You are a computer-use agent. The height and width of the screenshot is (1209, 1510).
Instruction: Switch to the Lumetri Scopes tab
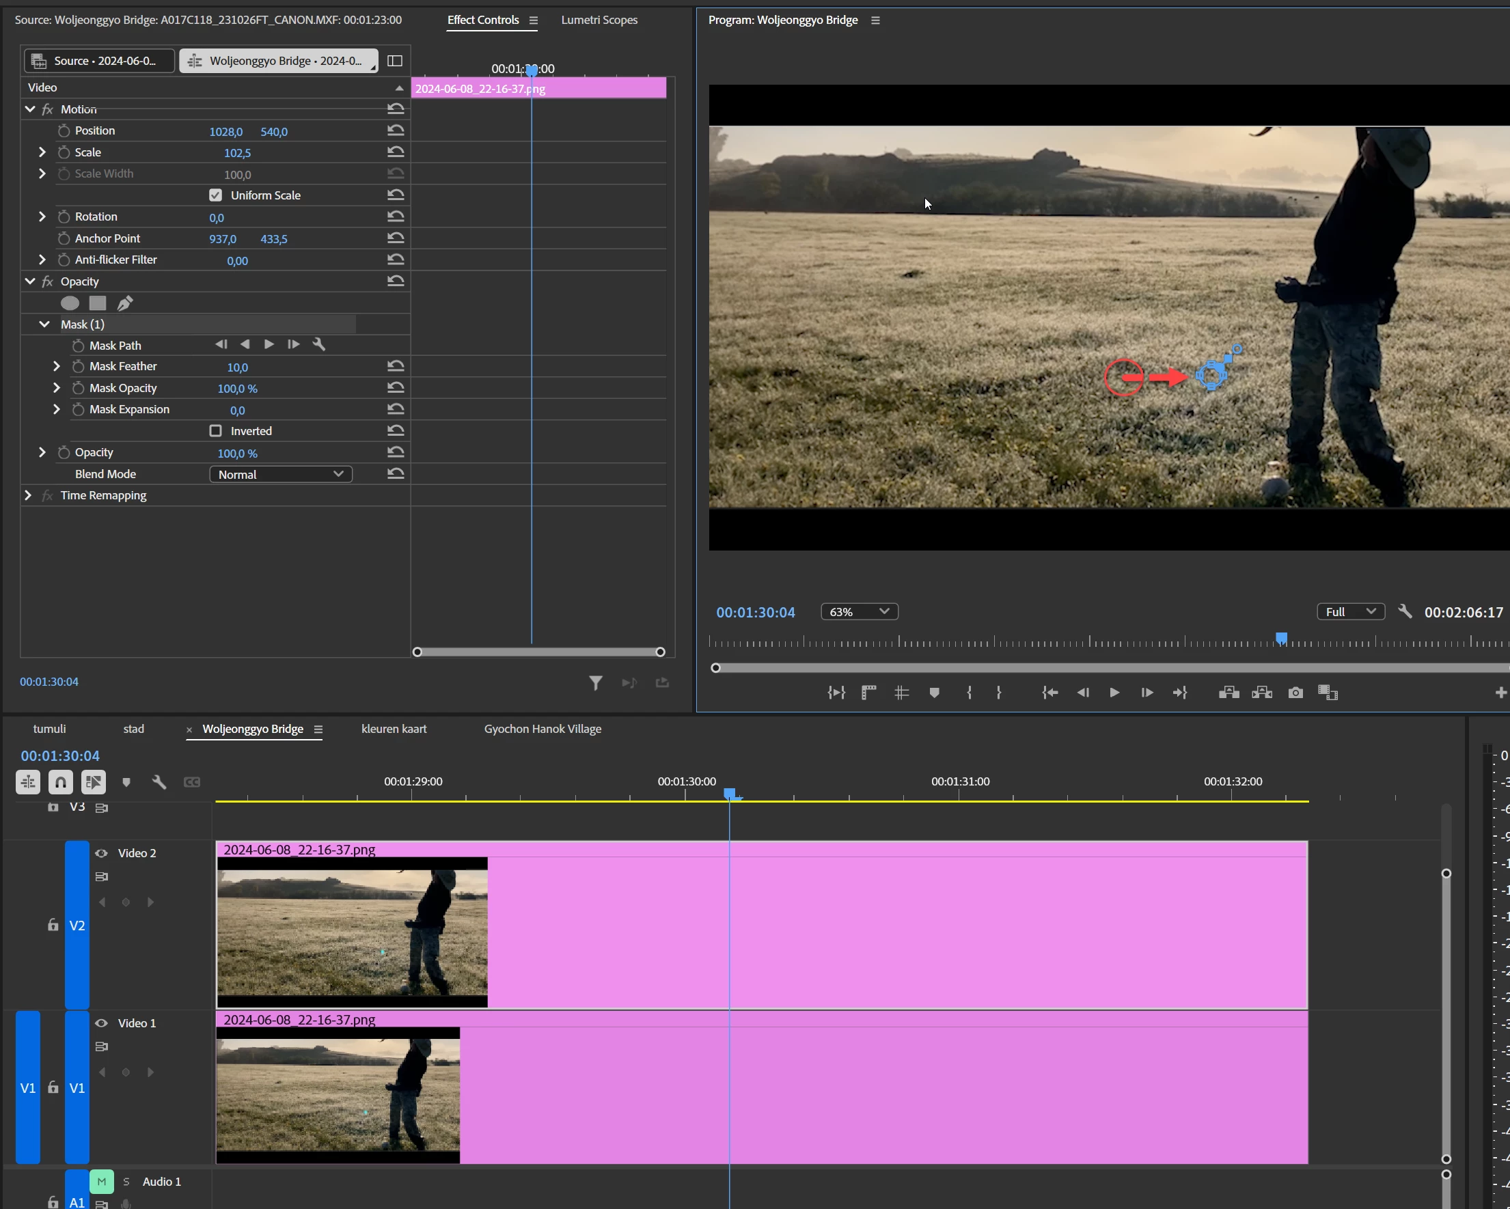[x=599, y=20]
